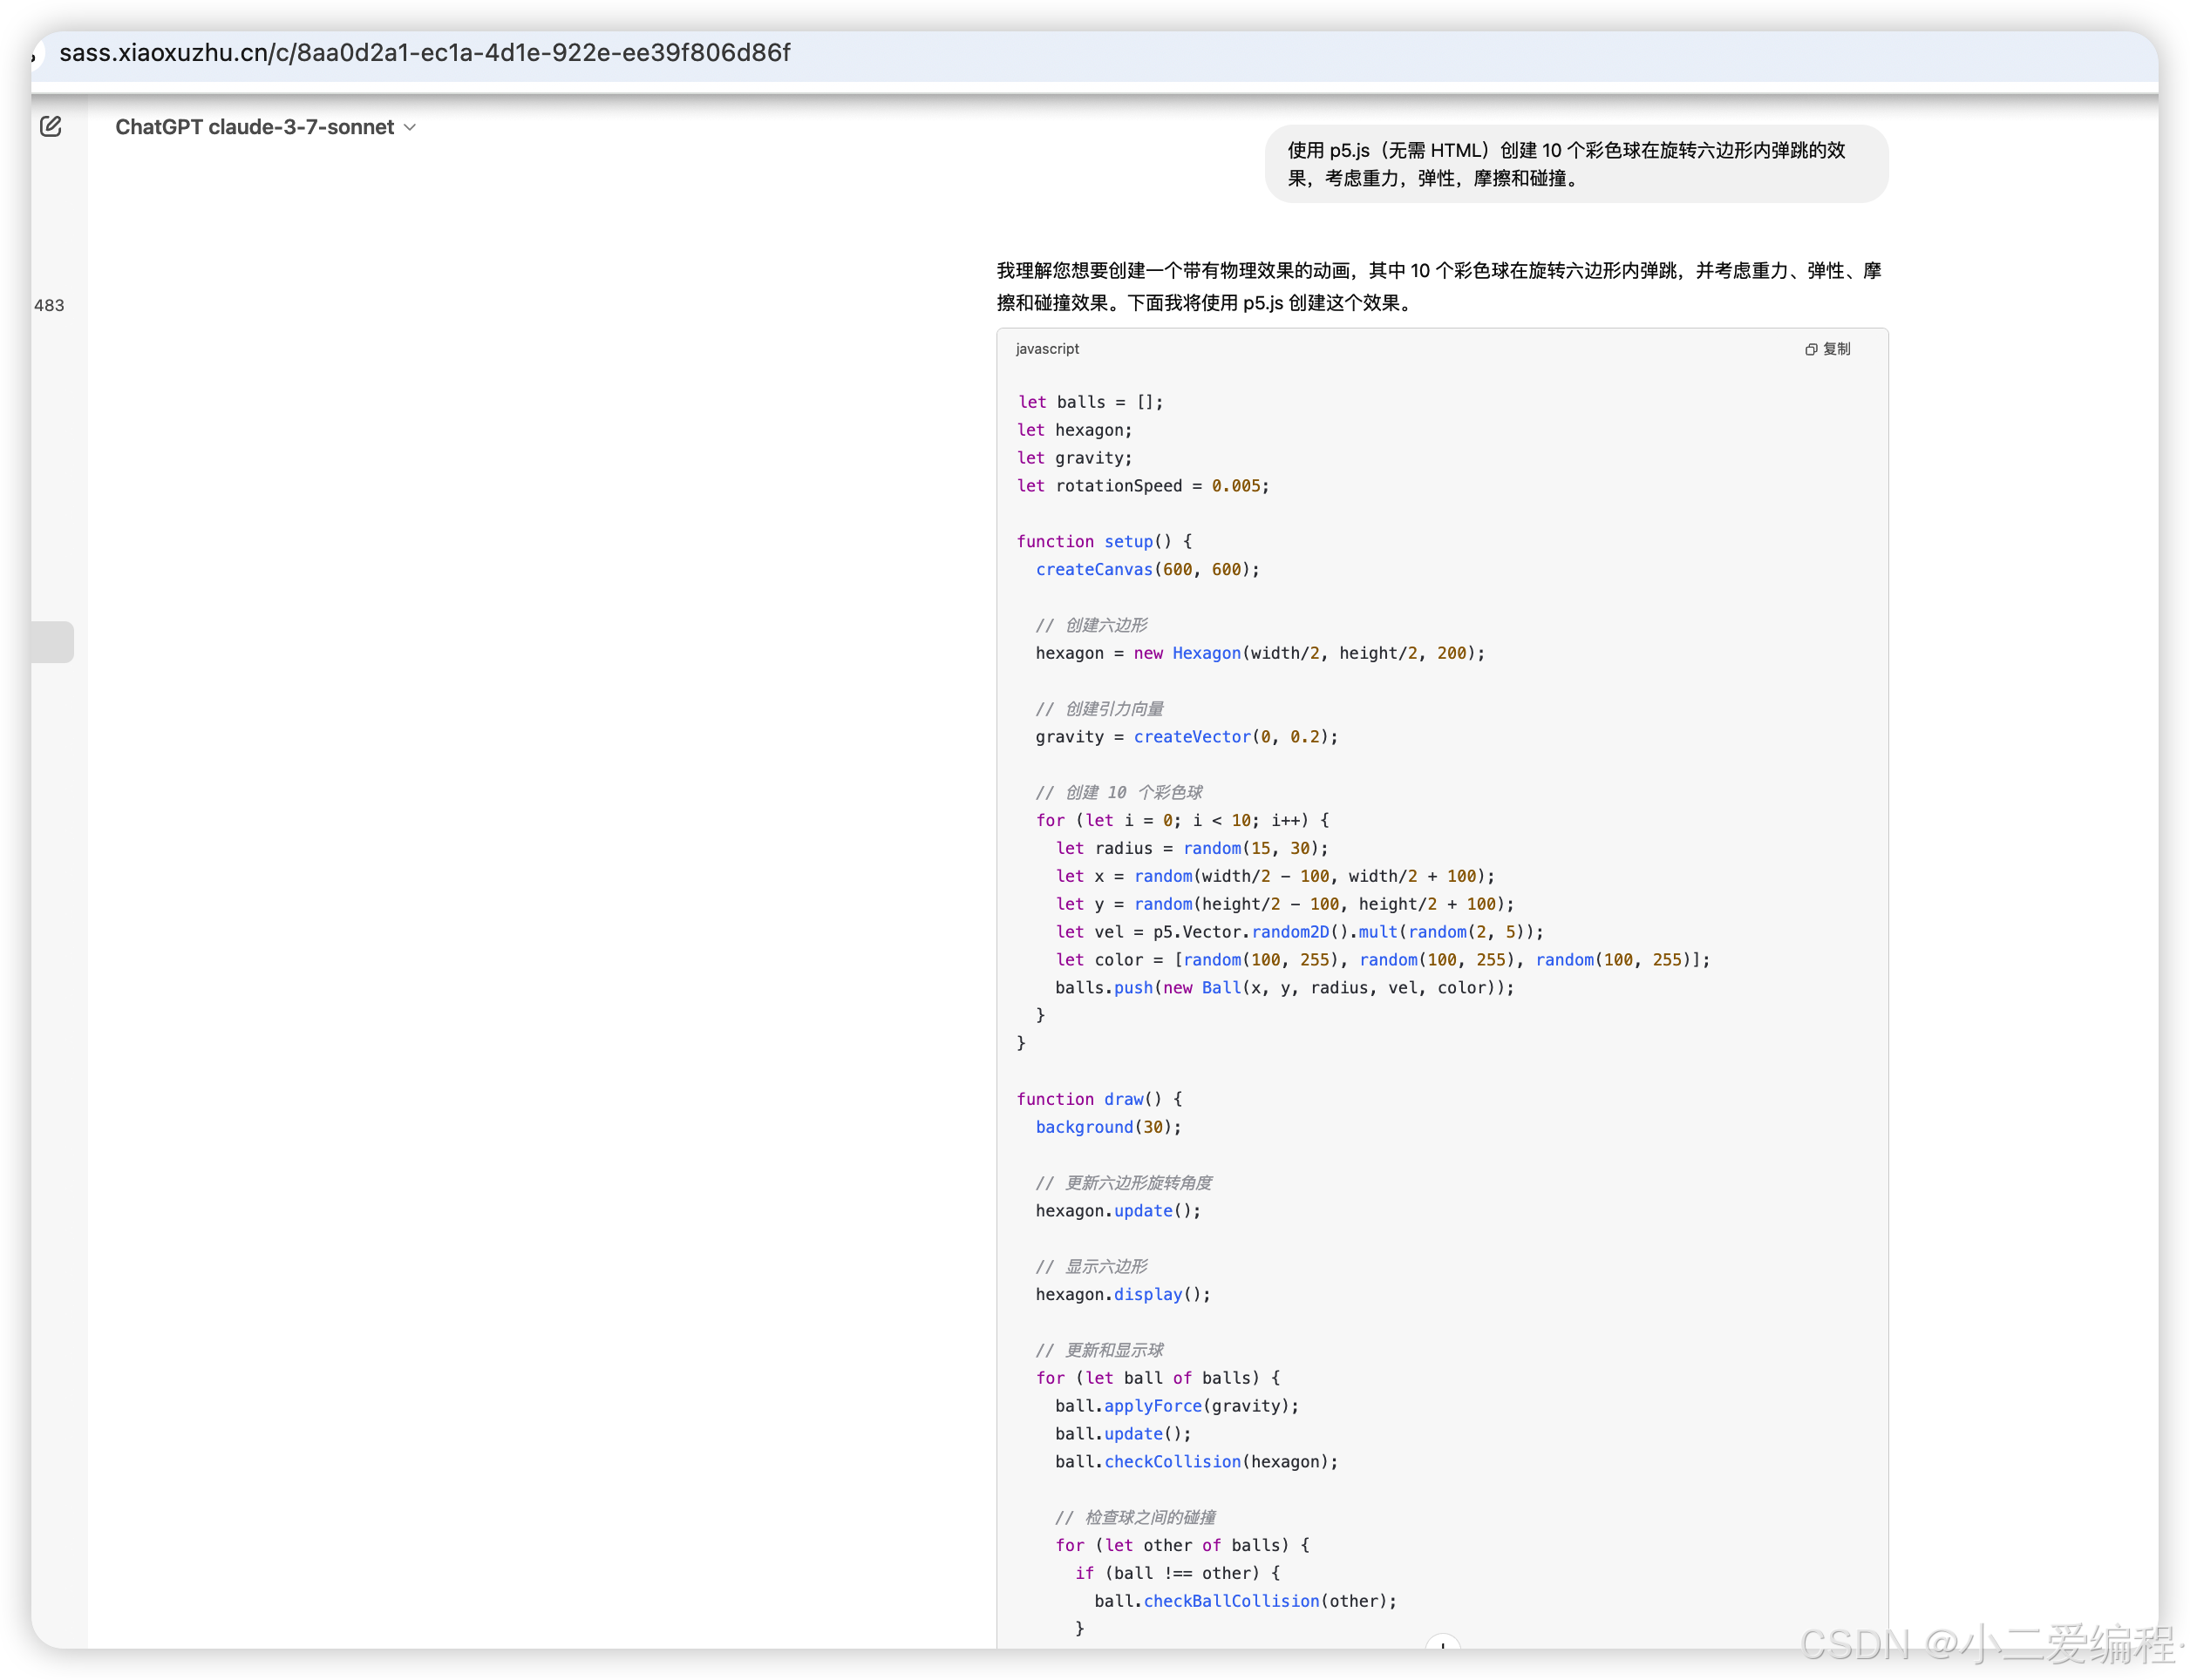Viewport: 2190px width, 1680px height.
Task: Click the highlighted gray sidebar conversation entry
Action: 52,642
